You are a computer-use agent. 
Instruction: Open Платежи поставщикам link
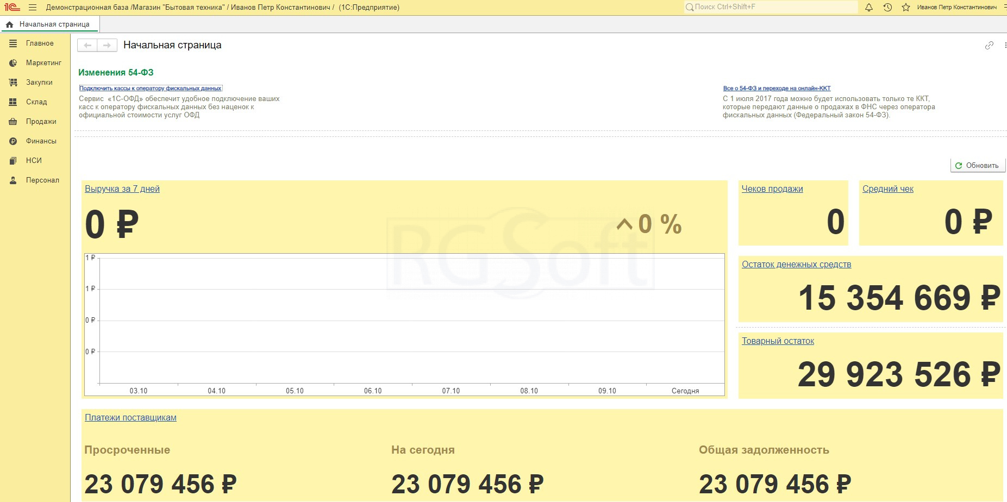click(x=130, y=418)
